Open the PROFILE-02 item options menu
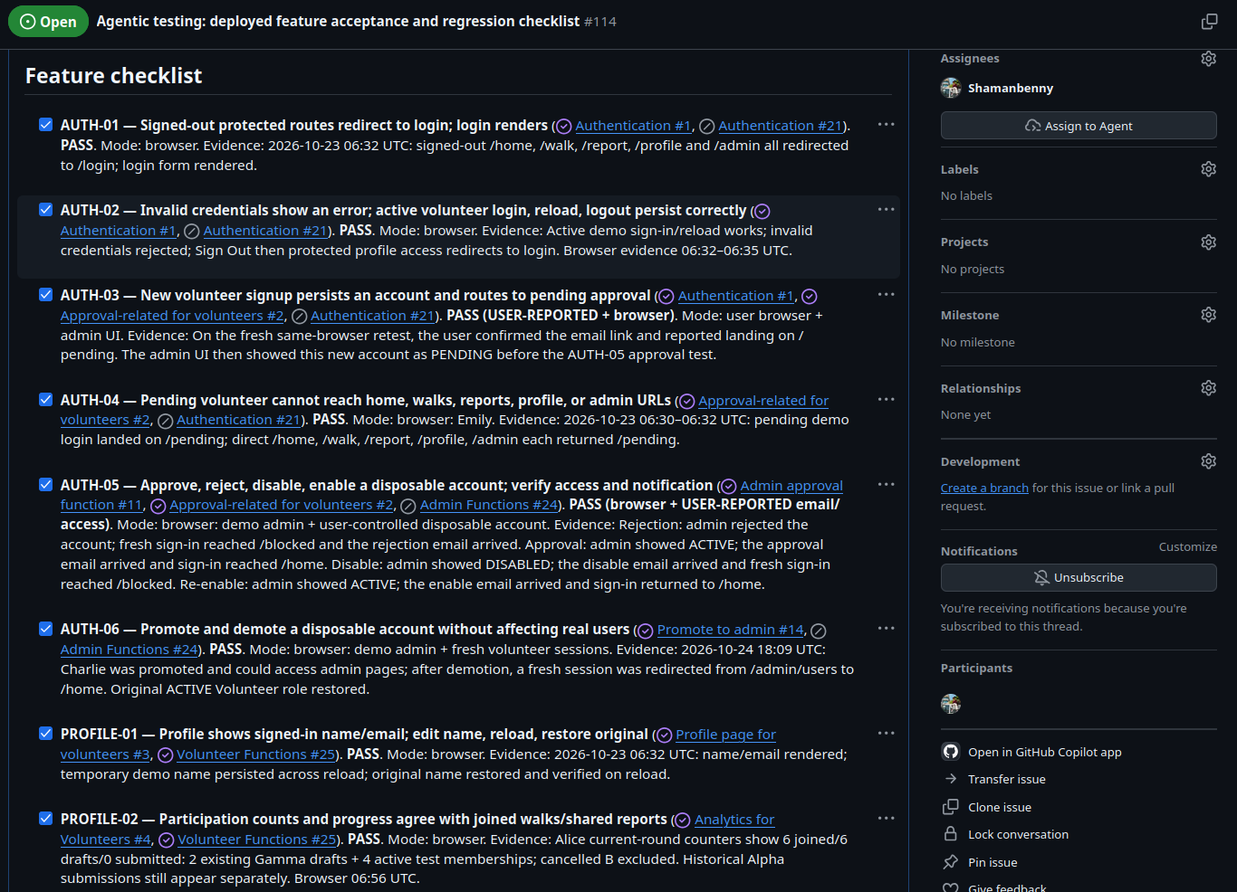Viewport: 1237px width, 892px height. [x=886, y=819]
